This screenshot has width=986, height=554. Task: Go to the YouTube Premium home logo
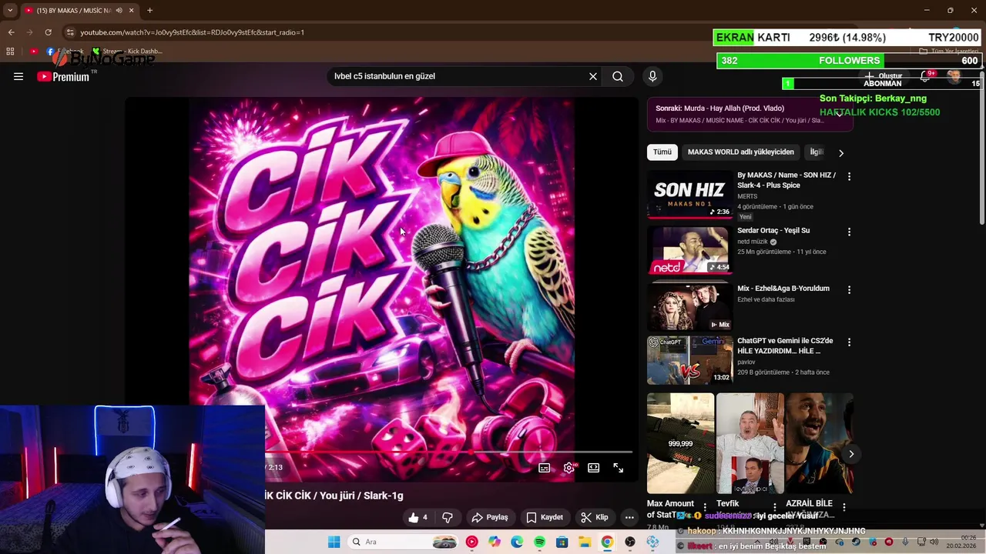tap(63, 76)
